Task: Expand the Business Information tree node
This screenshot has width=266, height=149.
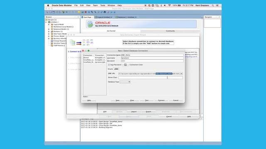Action: (49, 38)
